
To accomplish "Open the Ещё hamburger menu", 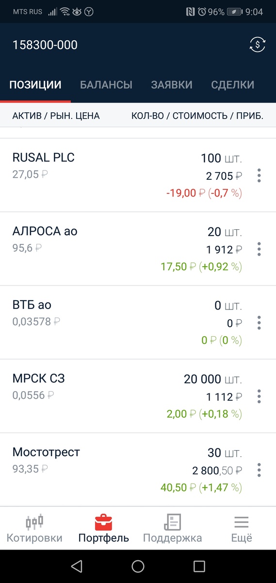I will click(x=242, y=529).
